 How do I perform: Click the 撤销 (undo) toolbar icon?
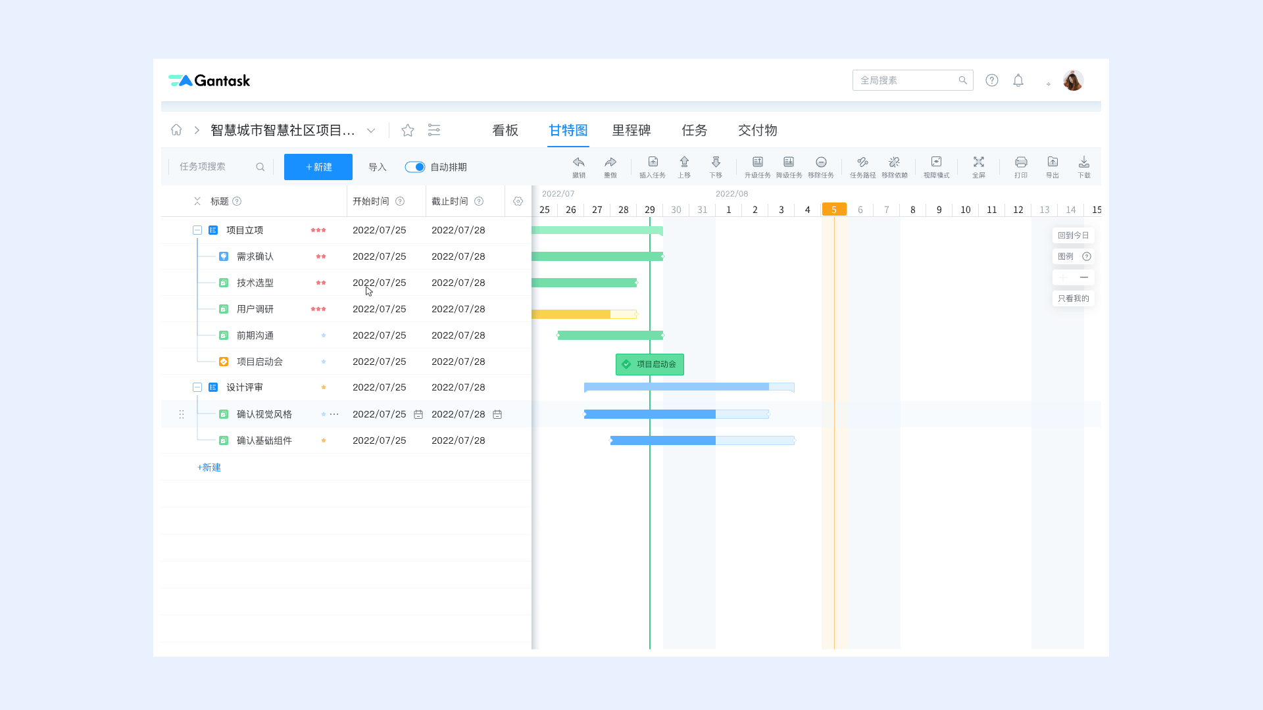click(579, 162)
